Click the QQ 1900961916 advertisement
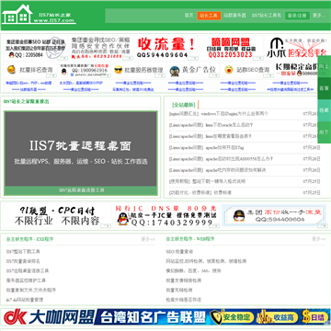The width and height of the screenshot is (331, 331). pyautogui.click(x=85, y=70)
